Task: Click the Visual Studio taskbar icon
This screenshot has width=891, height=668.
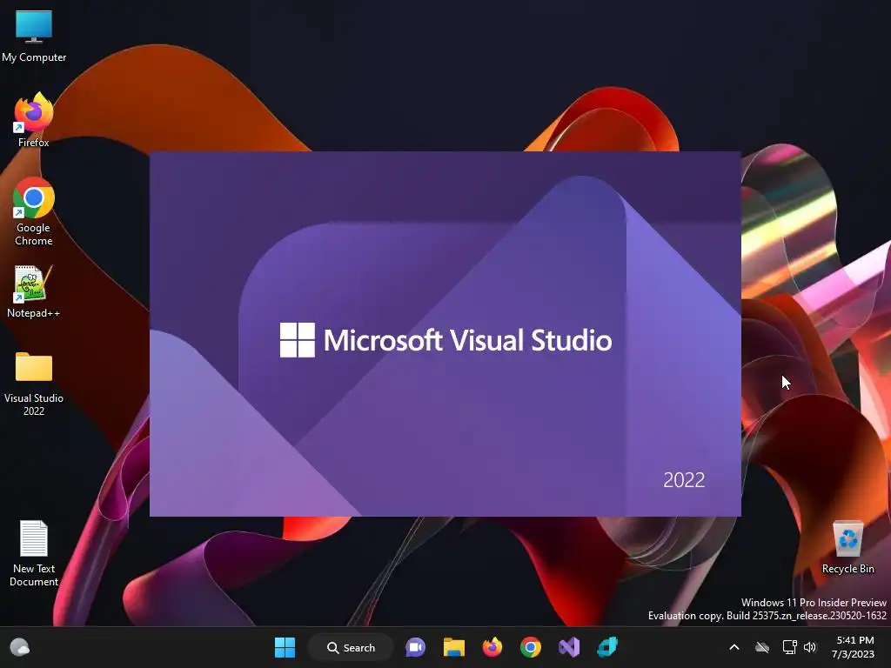Action: pyautogui.click(x=569, y=647)
